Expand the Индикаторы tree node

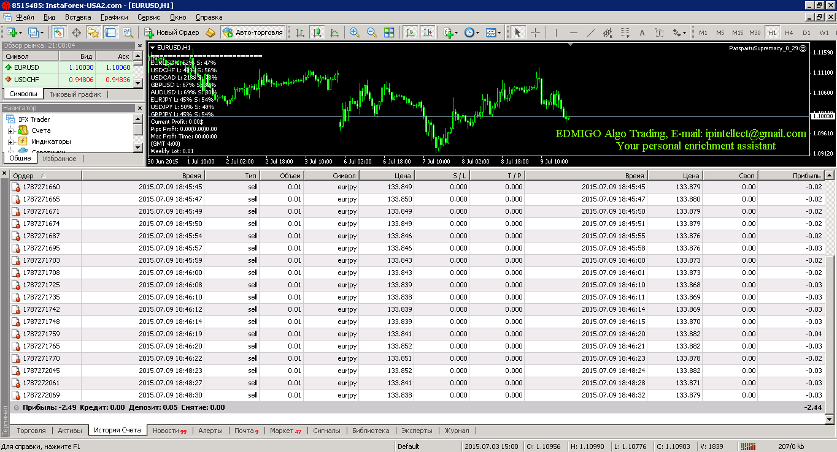click(x=10, y=141)
